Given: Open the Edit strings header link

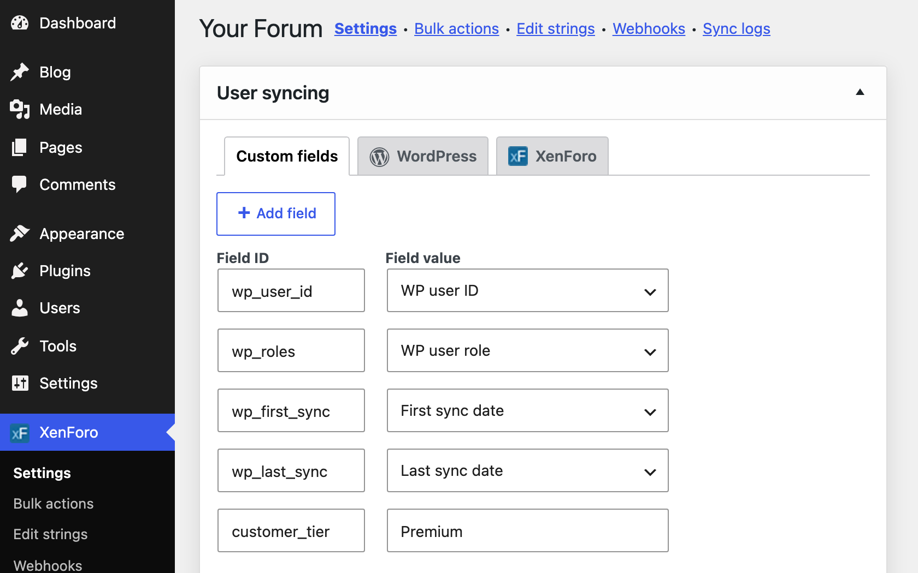Looking at the screenshot, I should (x=556, y=28).
